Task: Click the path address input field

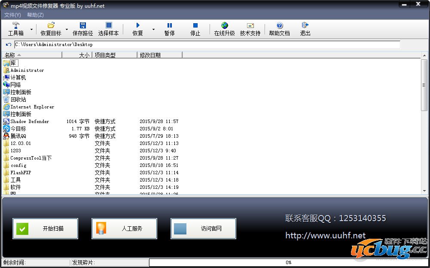Action: point(207,44)
